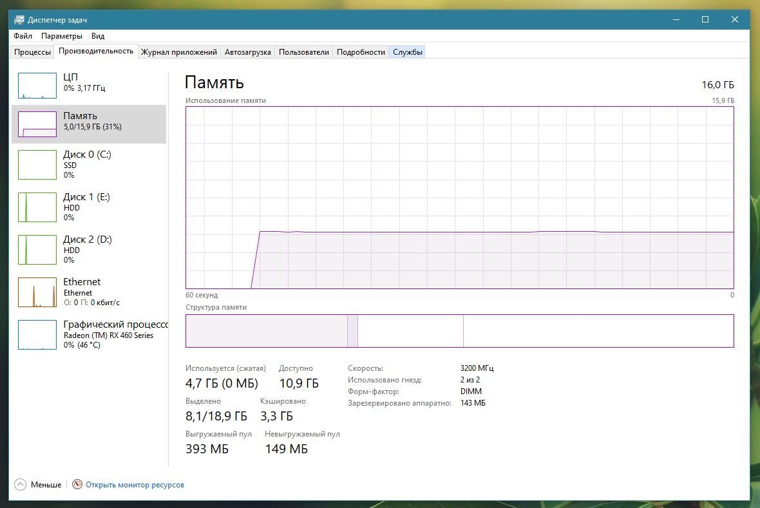Click the '8,1/18,9 ГБ' committed value

coord(216,417)
